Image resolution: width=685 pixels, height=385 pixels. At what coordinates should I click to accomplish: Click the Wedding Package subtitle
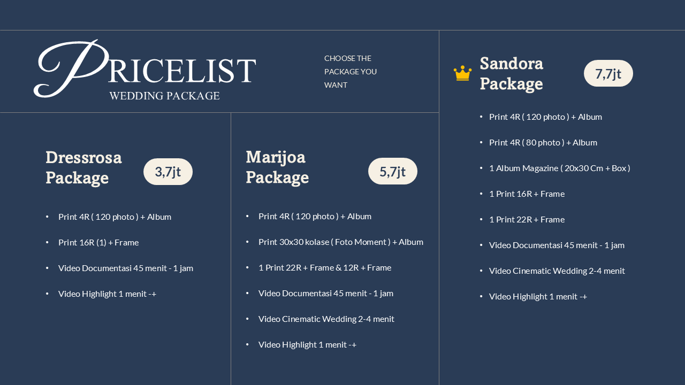tap(164, 96)
